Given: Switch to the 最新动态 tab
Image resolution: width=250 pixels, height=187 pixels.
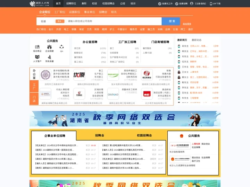Looking at the screenshot, I should [197, 40].
